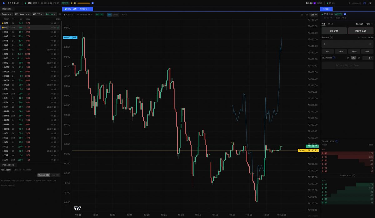Open the settings gear icon
The image size is (375, 218).
371,3
